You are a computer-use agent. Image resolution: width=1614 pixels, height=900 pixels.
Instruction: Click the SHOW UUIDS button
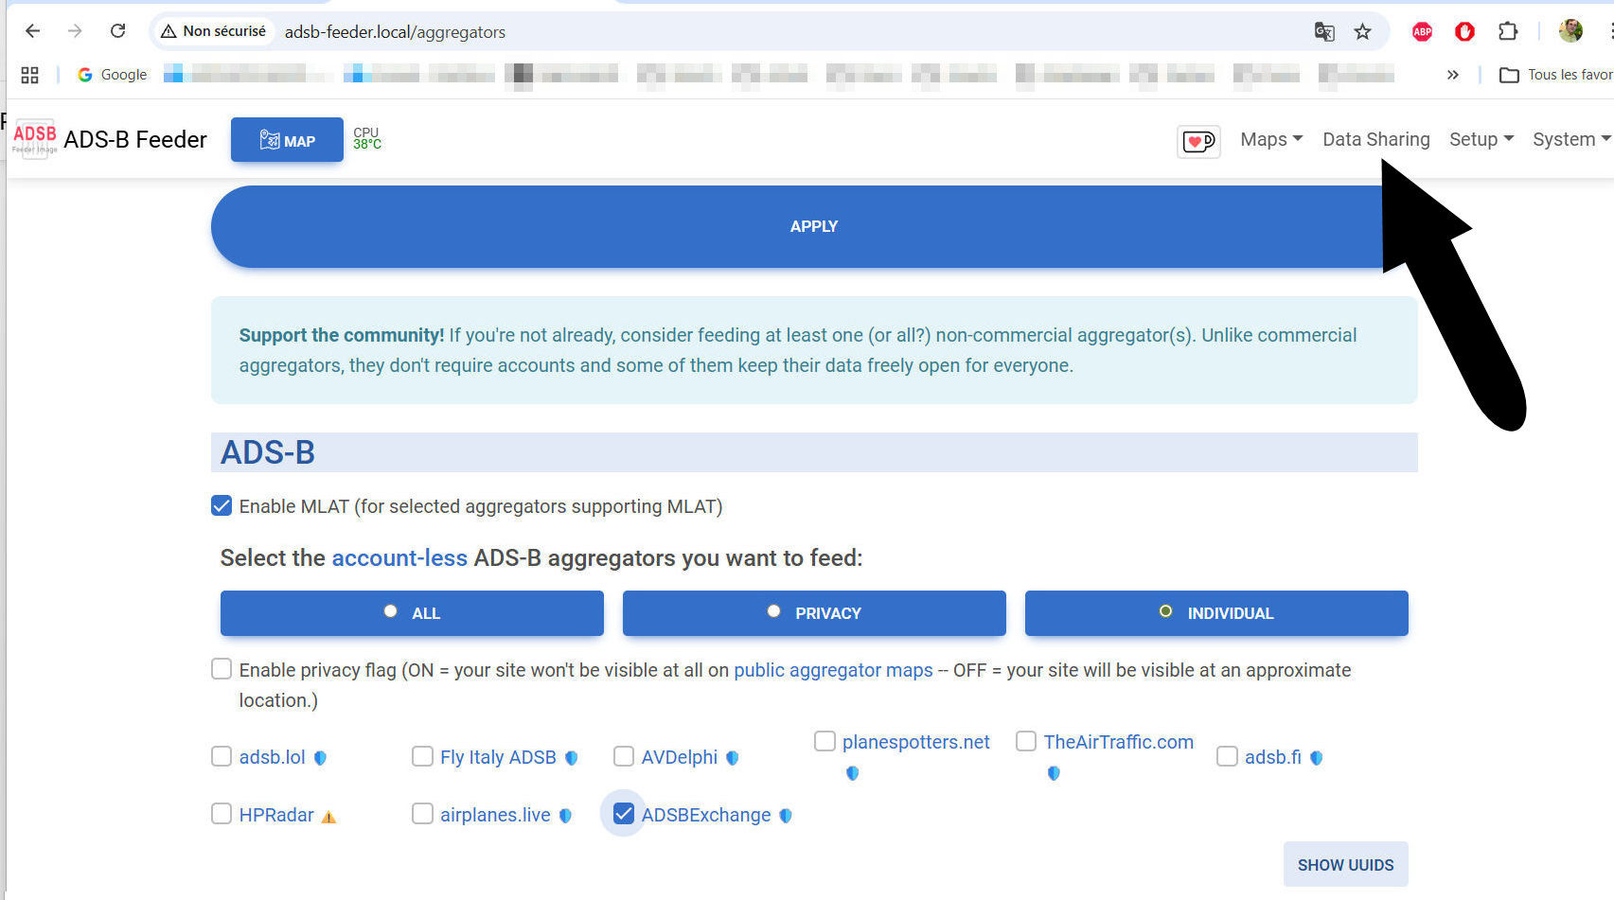coord(1345,865)
